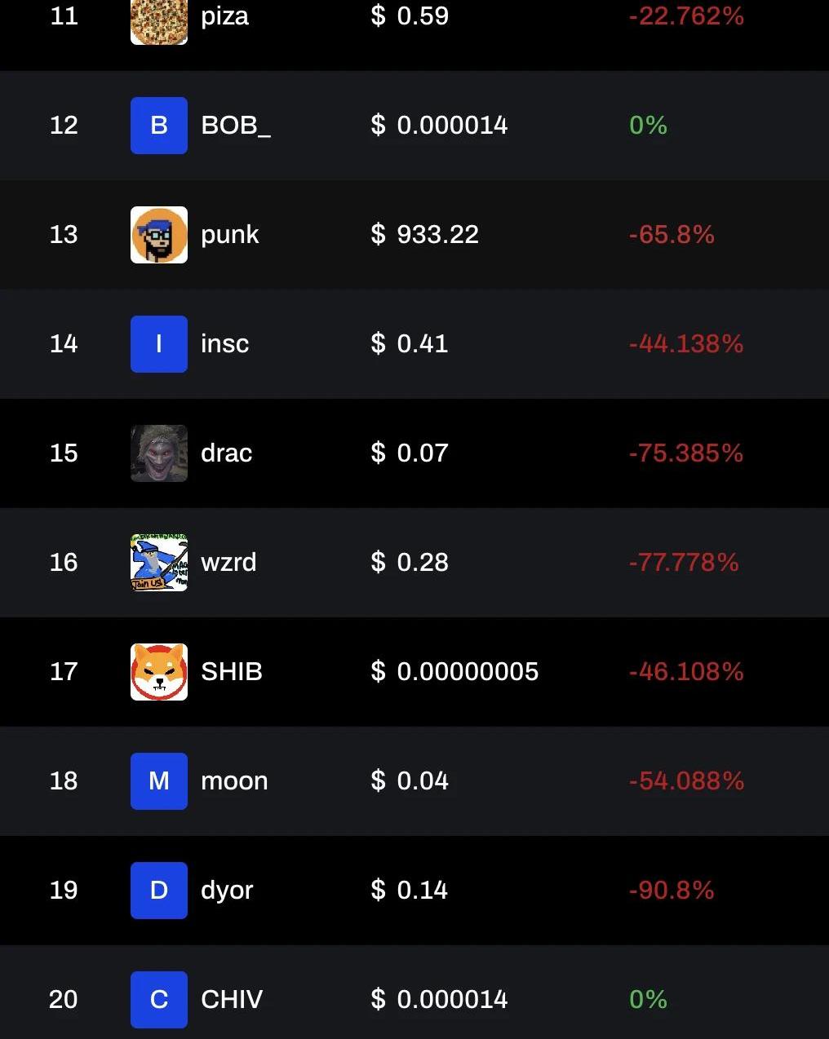The width and height of the screenshot is (829, 1039).
Task: Open the moon token name link
Action: pyautogui.click(x=234, y=780)
